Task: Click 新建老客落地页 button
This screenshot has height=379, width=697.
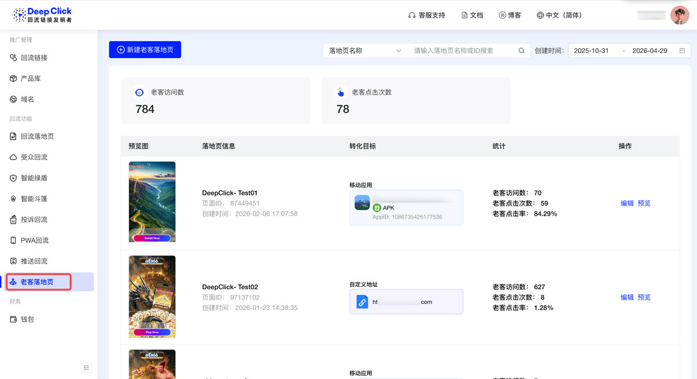Action: 145,50
